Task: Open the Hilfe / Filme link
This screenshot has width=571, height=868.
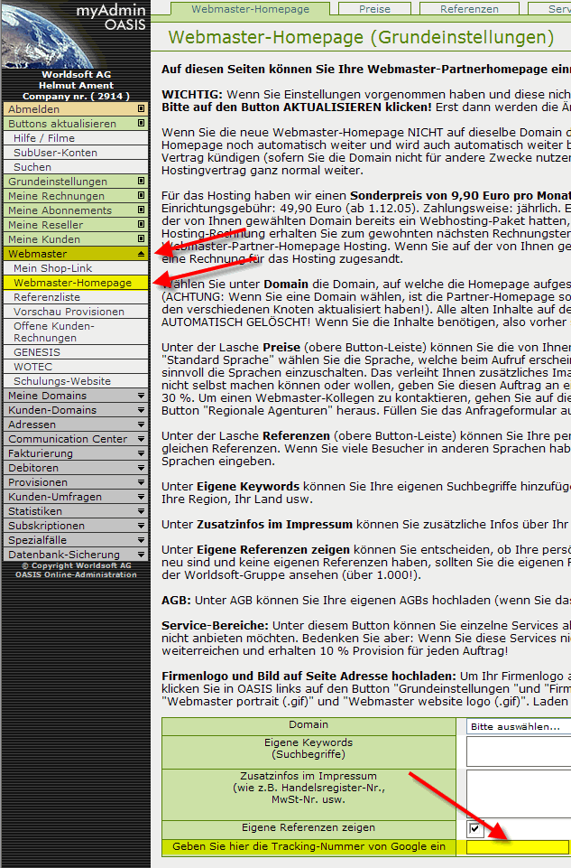Action: [44, 138]
